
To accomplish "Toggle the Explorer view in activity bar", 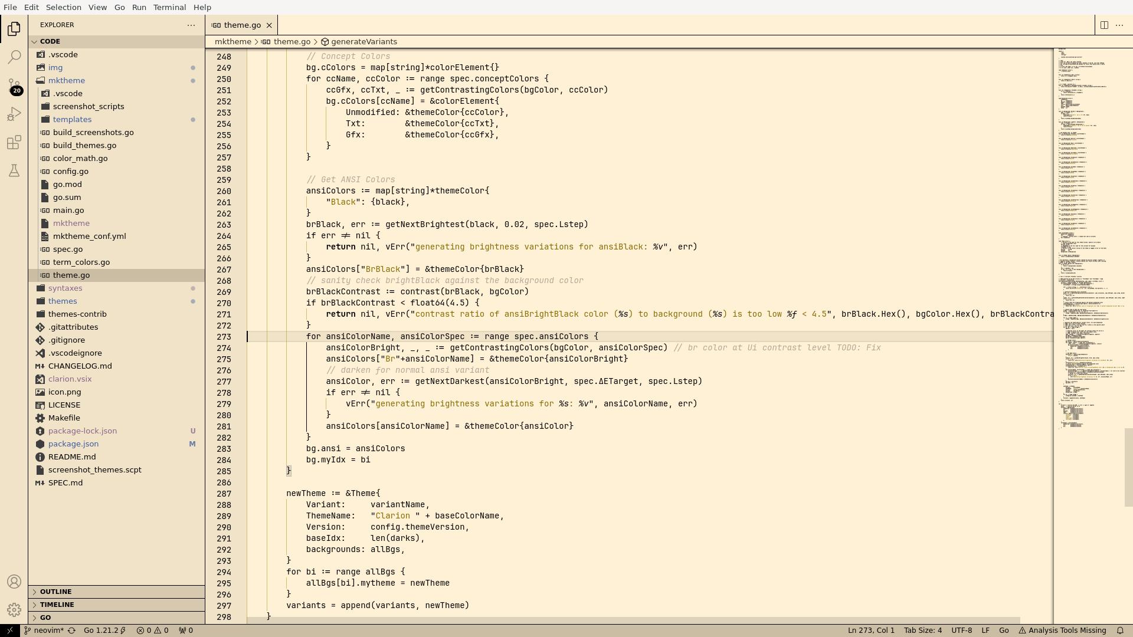I will coord(14,29).
